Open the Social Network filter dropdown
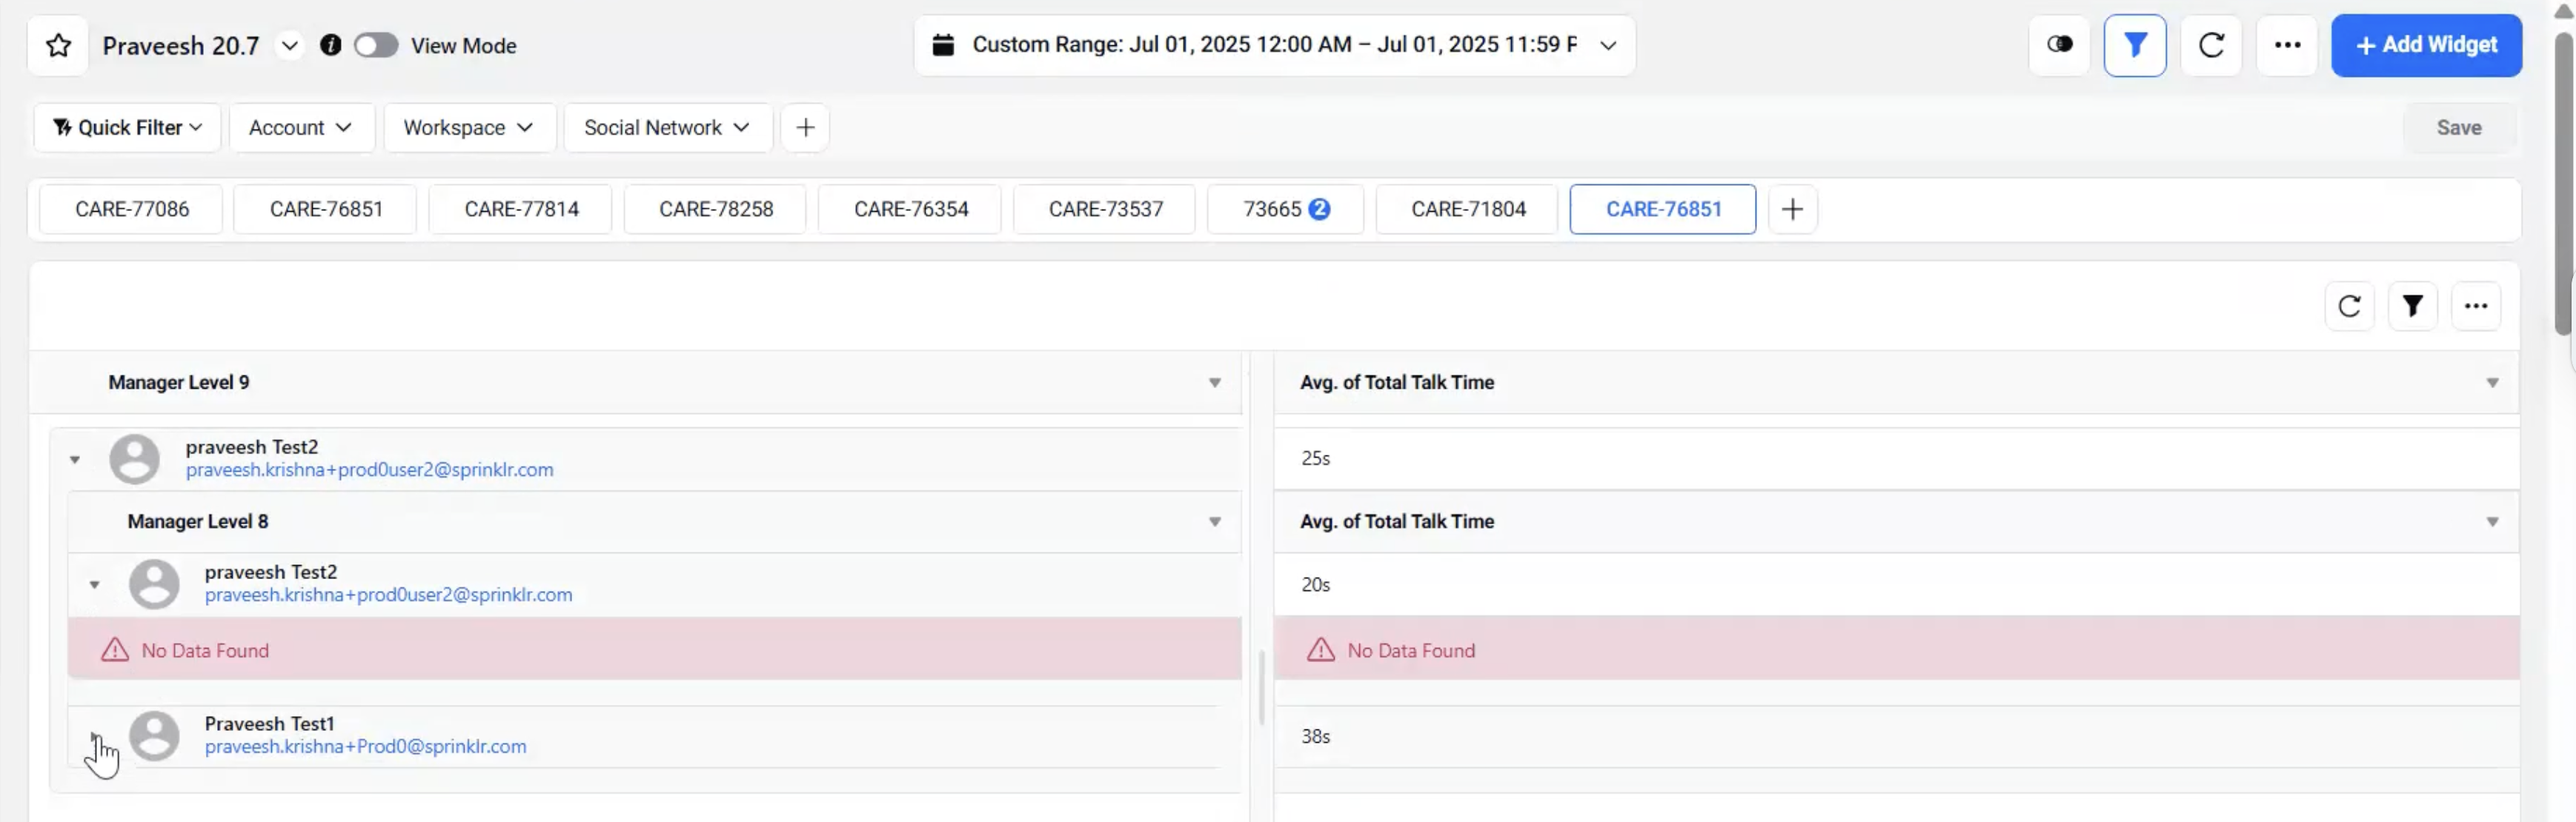The image size is (2576, 822). (668, 128)
